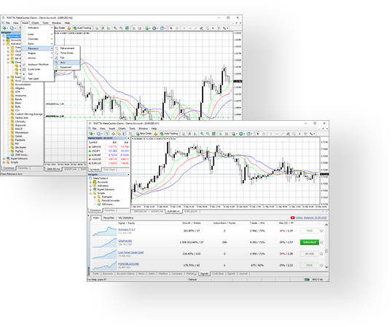Expand Expert Advisors node in front Navigator

90,189
